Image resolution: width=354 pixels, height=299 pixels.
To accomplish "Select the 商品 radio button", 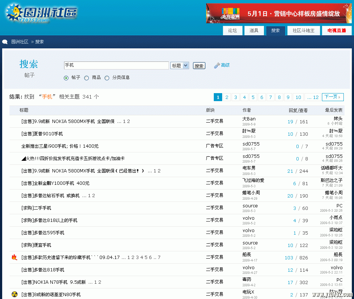I will coord(87,78).
